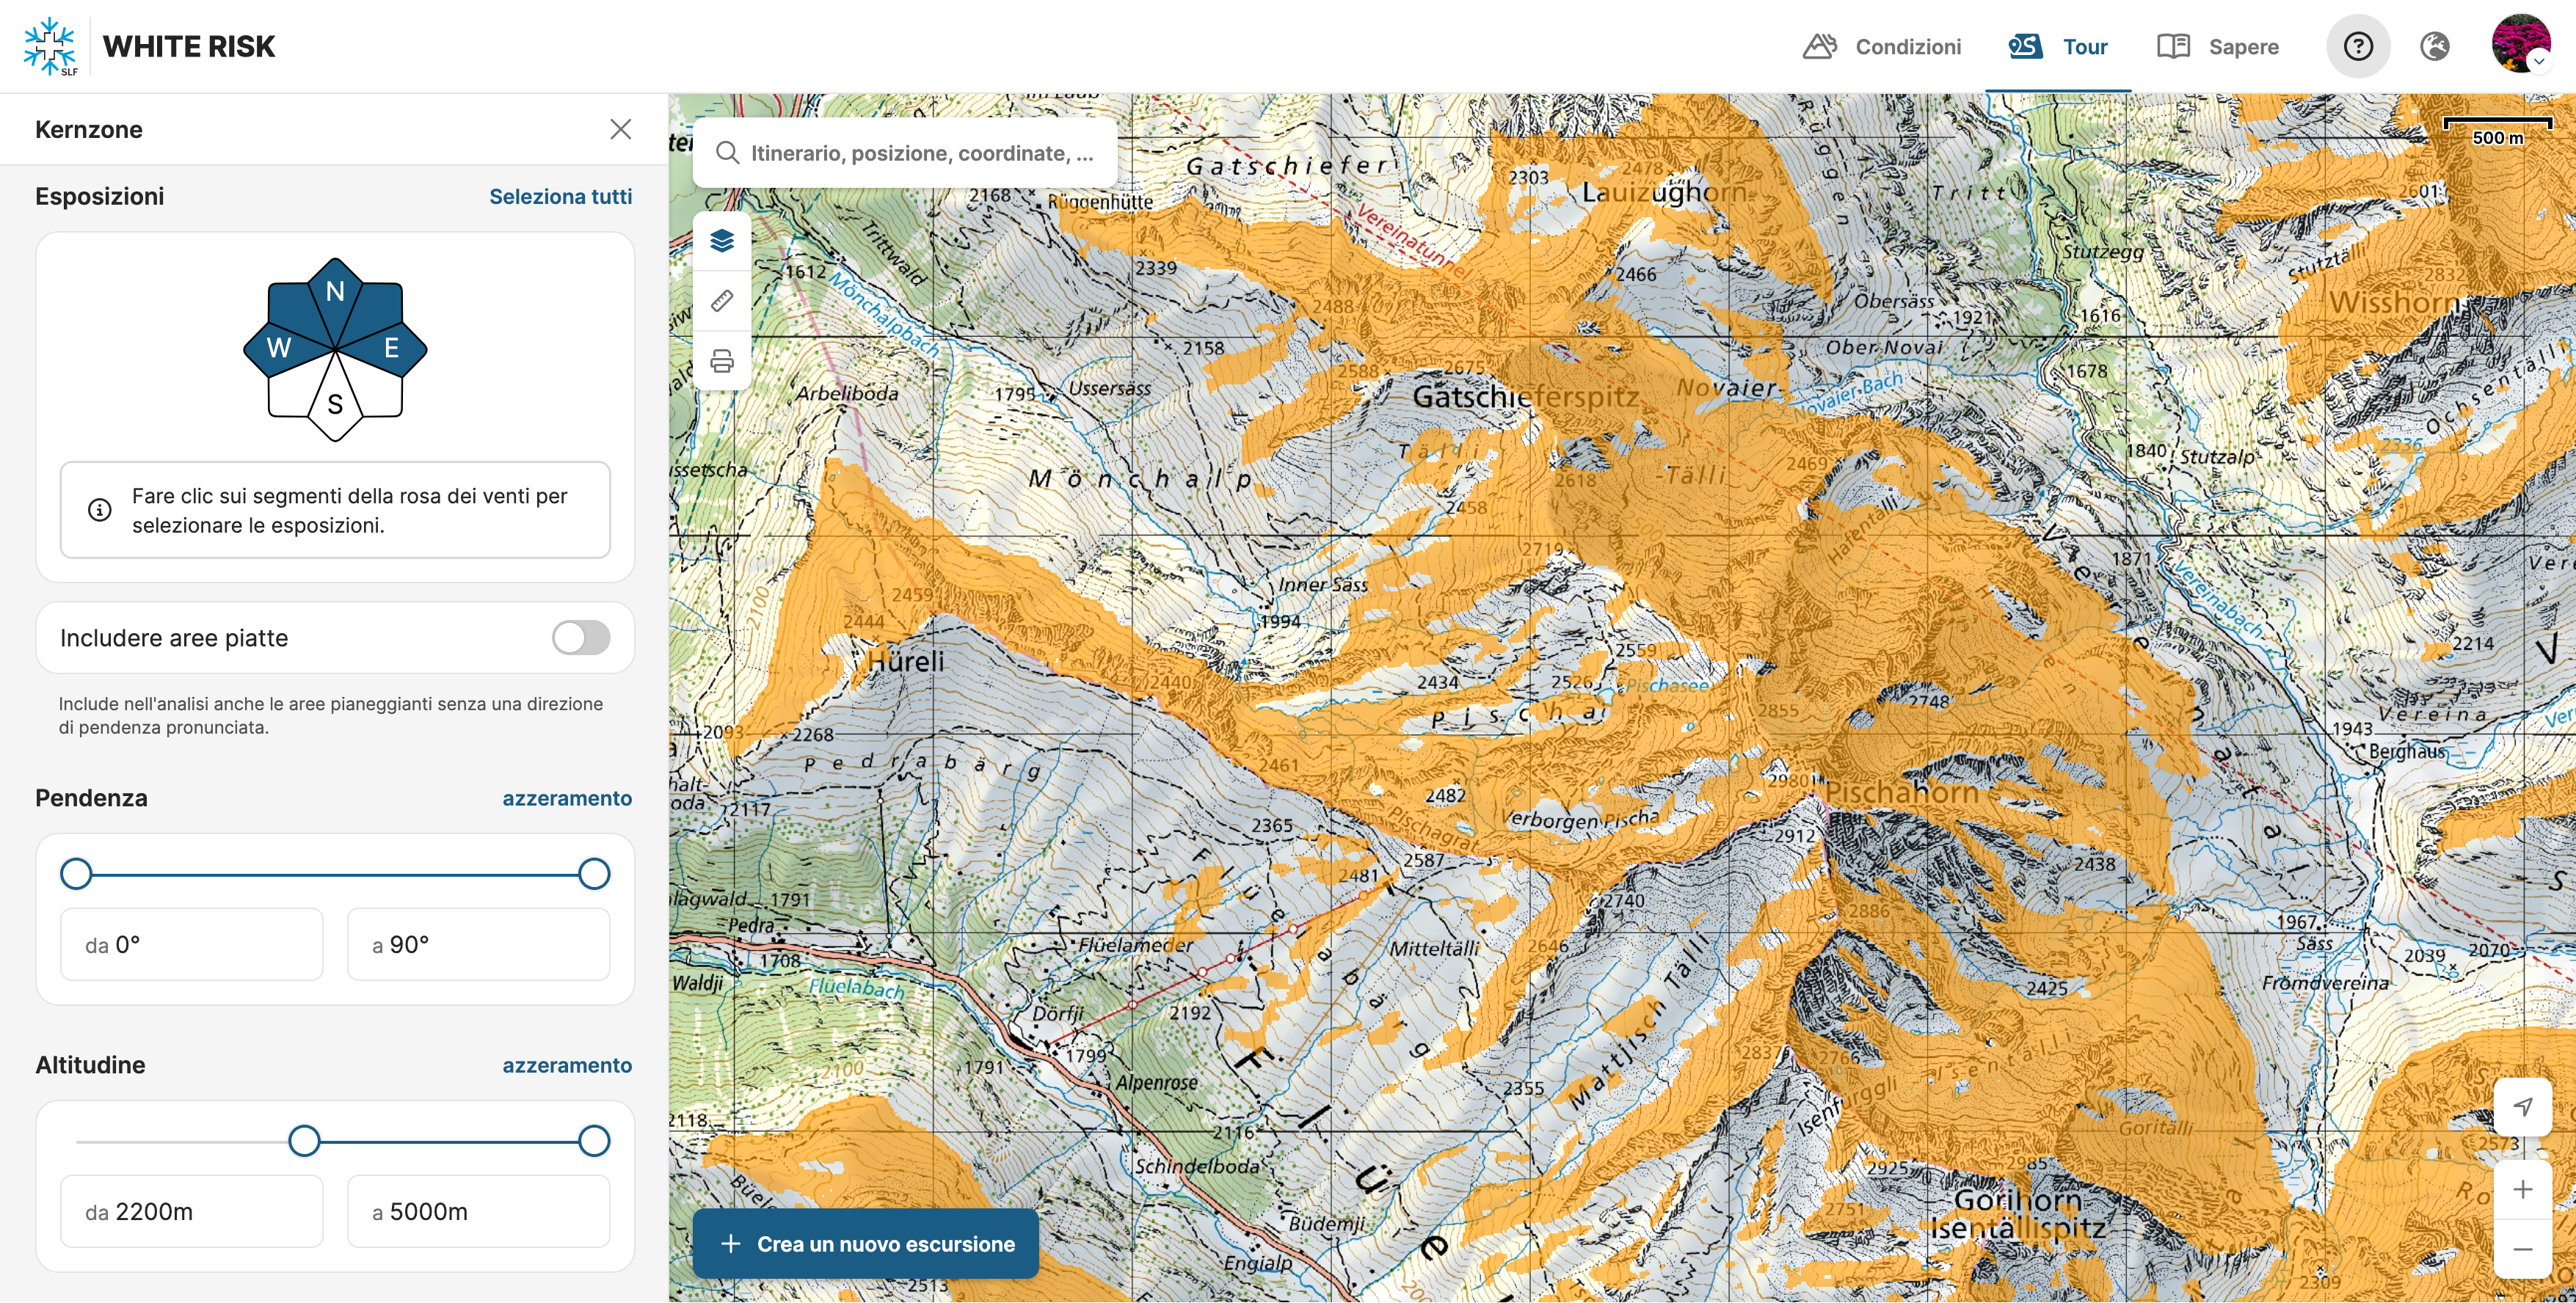This screenshot has width=2576, height=1303.
Task: Click the Altitudine lower slider handle
Action: [x=304, y=1140]
